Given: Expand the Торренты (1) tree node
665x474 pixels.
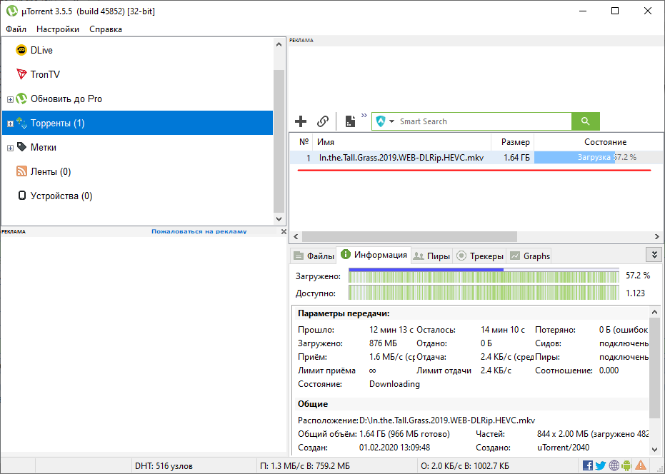Looking at the screenshot, I should 10,123.
